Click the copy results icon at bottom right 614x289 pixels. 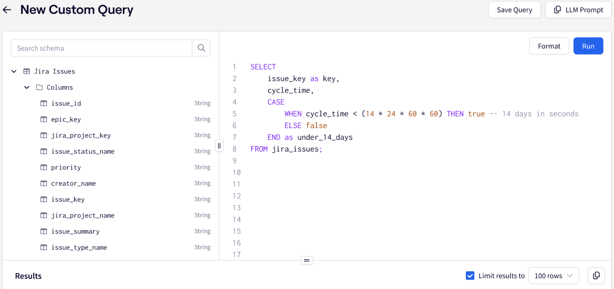(596, 275)
